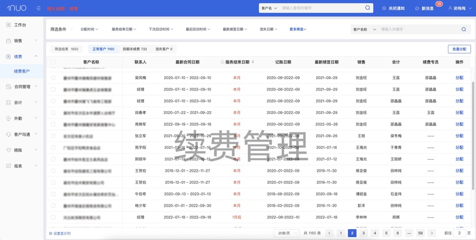Viewport: 476px width, 240px height.
Task: Open 合同管理 in the sidebar menu
Action: tap(22, 86)
